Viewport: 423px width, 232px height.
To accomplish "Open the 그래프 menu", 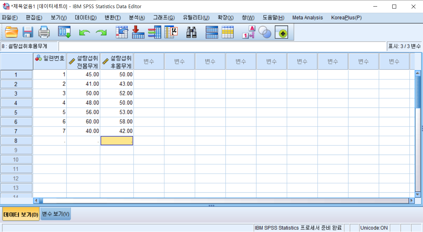I will tap(164, 18).
